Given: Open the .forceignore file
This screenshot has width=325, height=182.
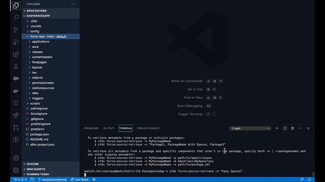Looking at the screenshot, I should pos(51,114).
